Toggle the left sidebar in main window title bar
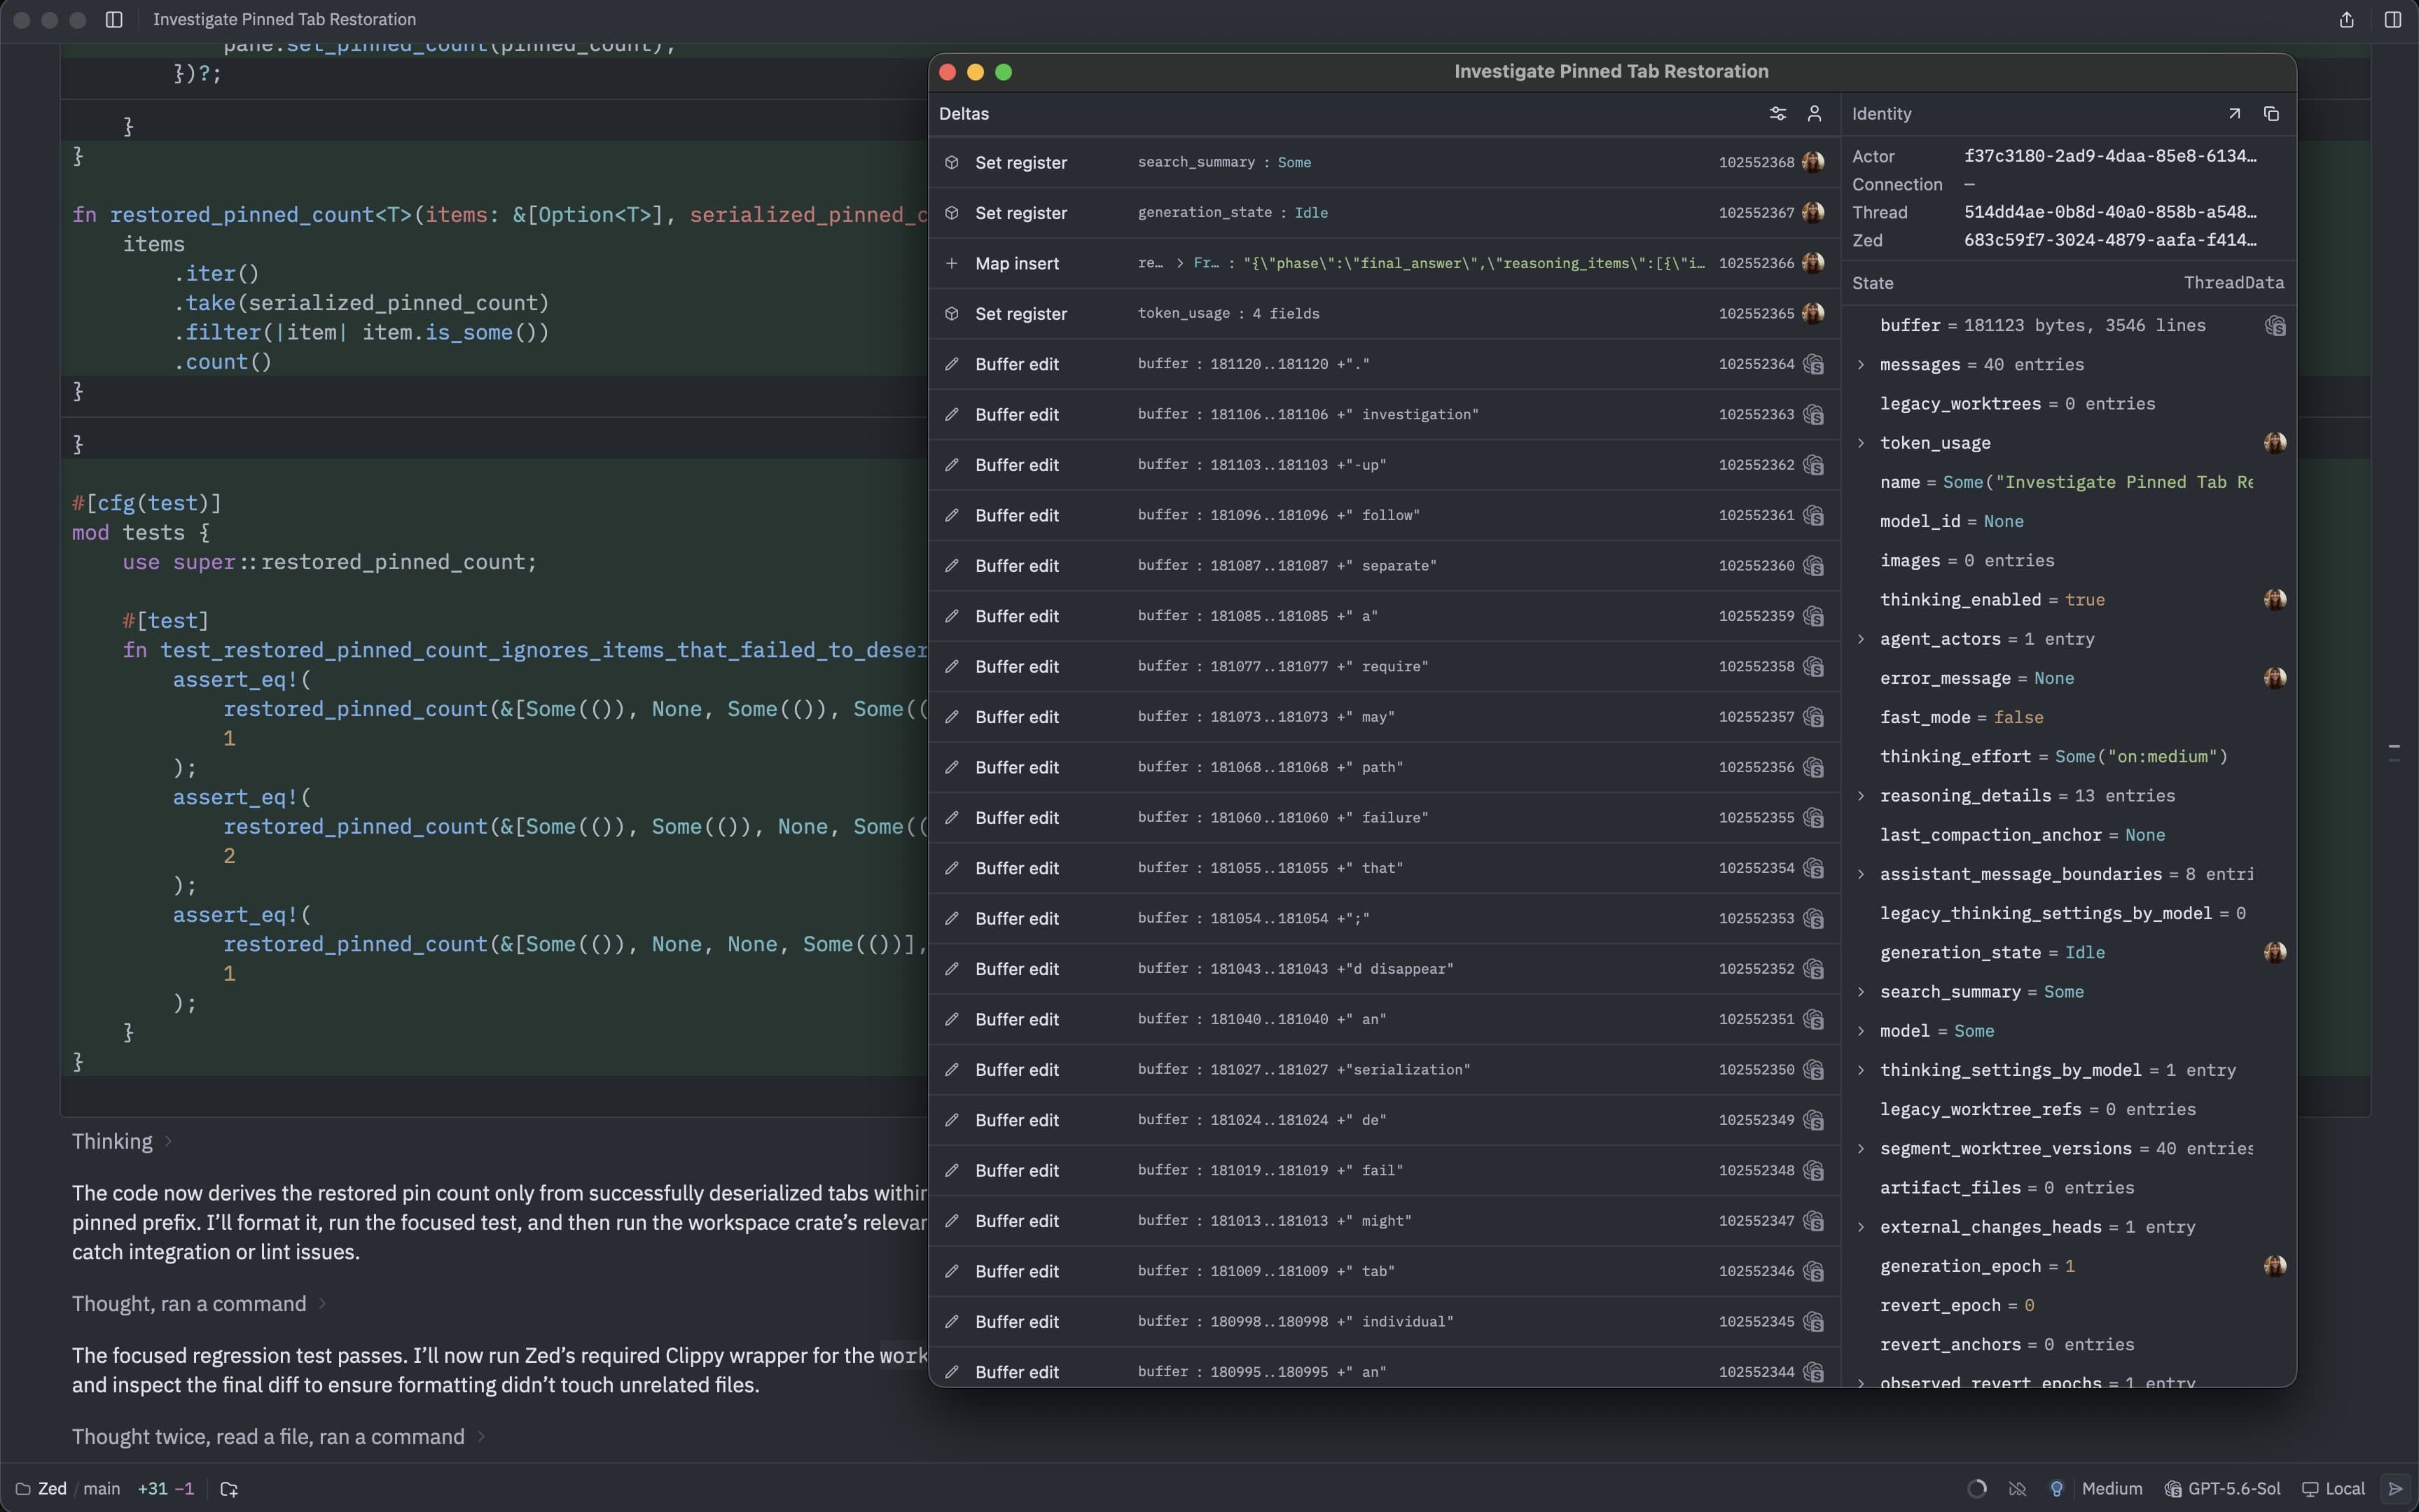Image resolution: width=2419 pixels, height=1512 pixels. pyautogui.click(x=114, y=20)
